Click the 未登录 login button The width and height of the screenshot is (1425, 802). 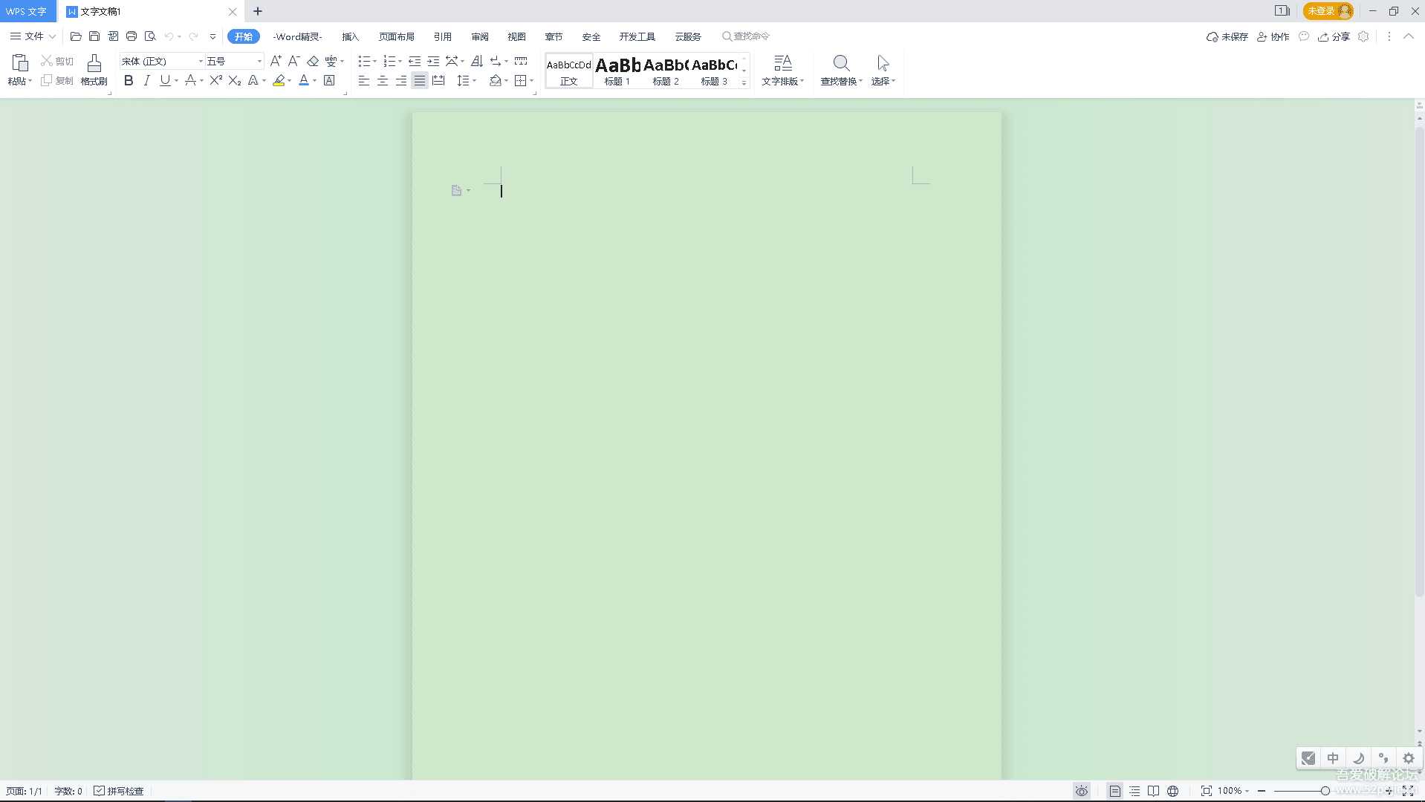click(1328, 11)
